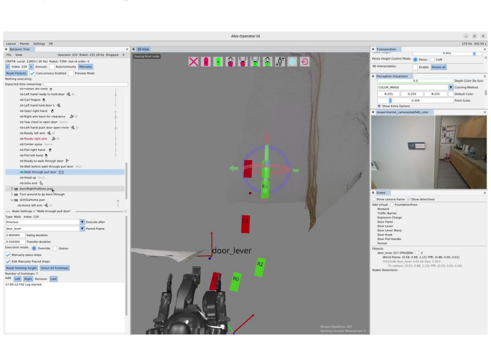Click the green open-hand gripper icon

click(x=255, y=62)
